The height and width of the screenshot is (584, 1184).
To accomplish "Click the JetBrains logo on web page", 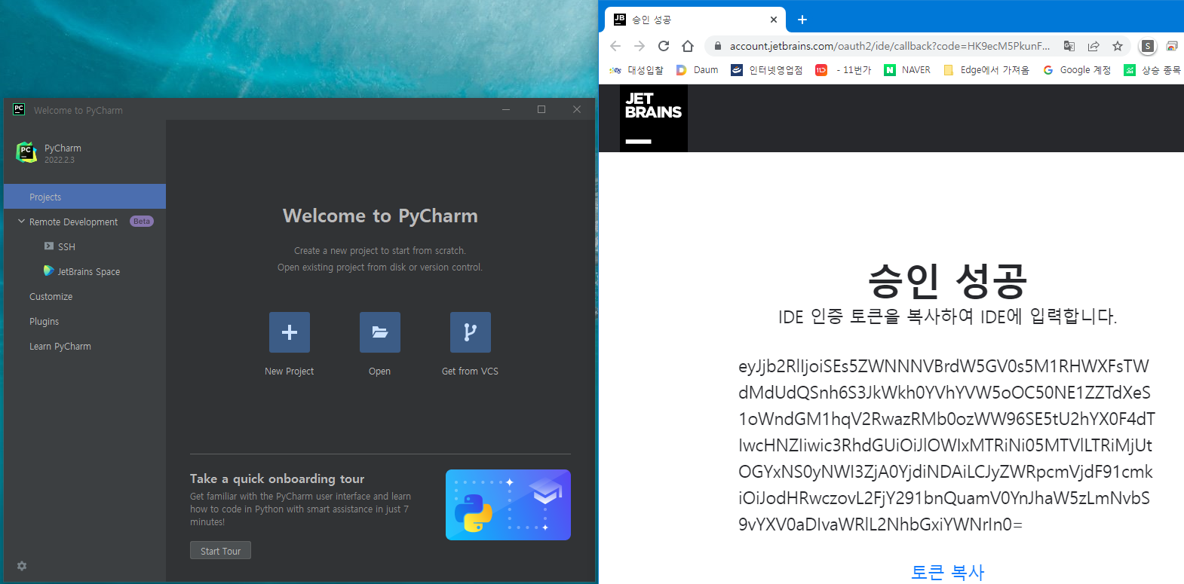I will [654, 118].
